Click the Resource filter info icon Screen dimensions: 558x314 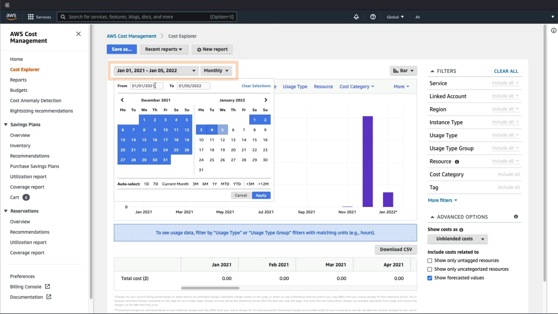click(457, 162)
